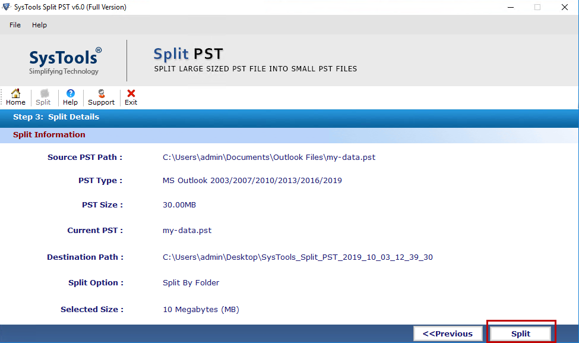
Task: Click the Split button at bottom right
Action: tap(521, 333)
